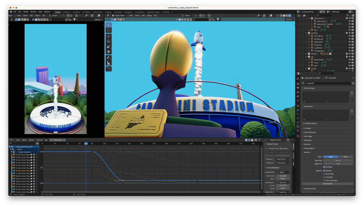Activate the Annotate pencil tool
364x207 pixels.
109,57
